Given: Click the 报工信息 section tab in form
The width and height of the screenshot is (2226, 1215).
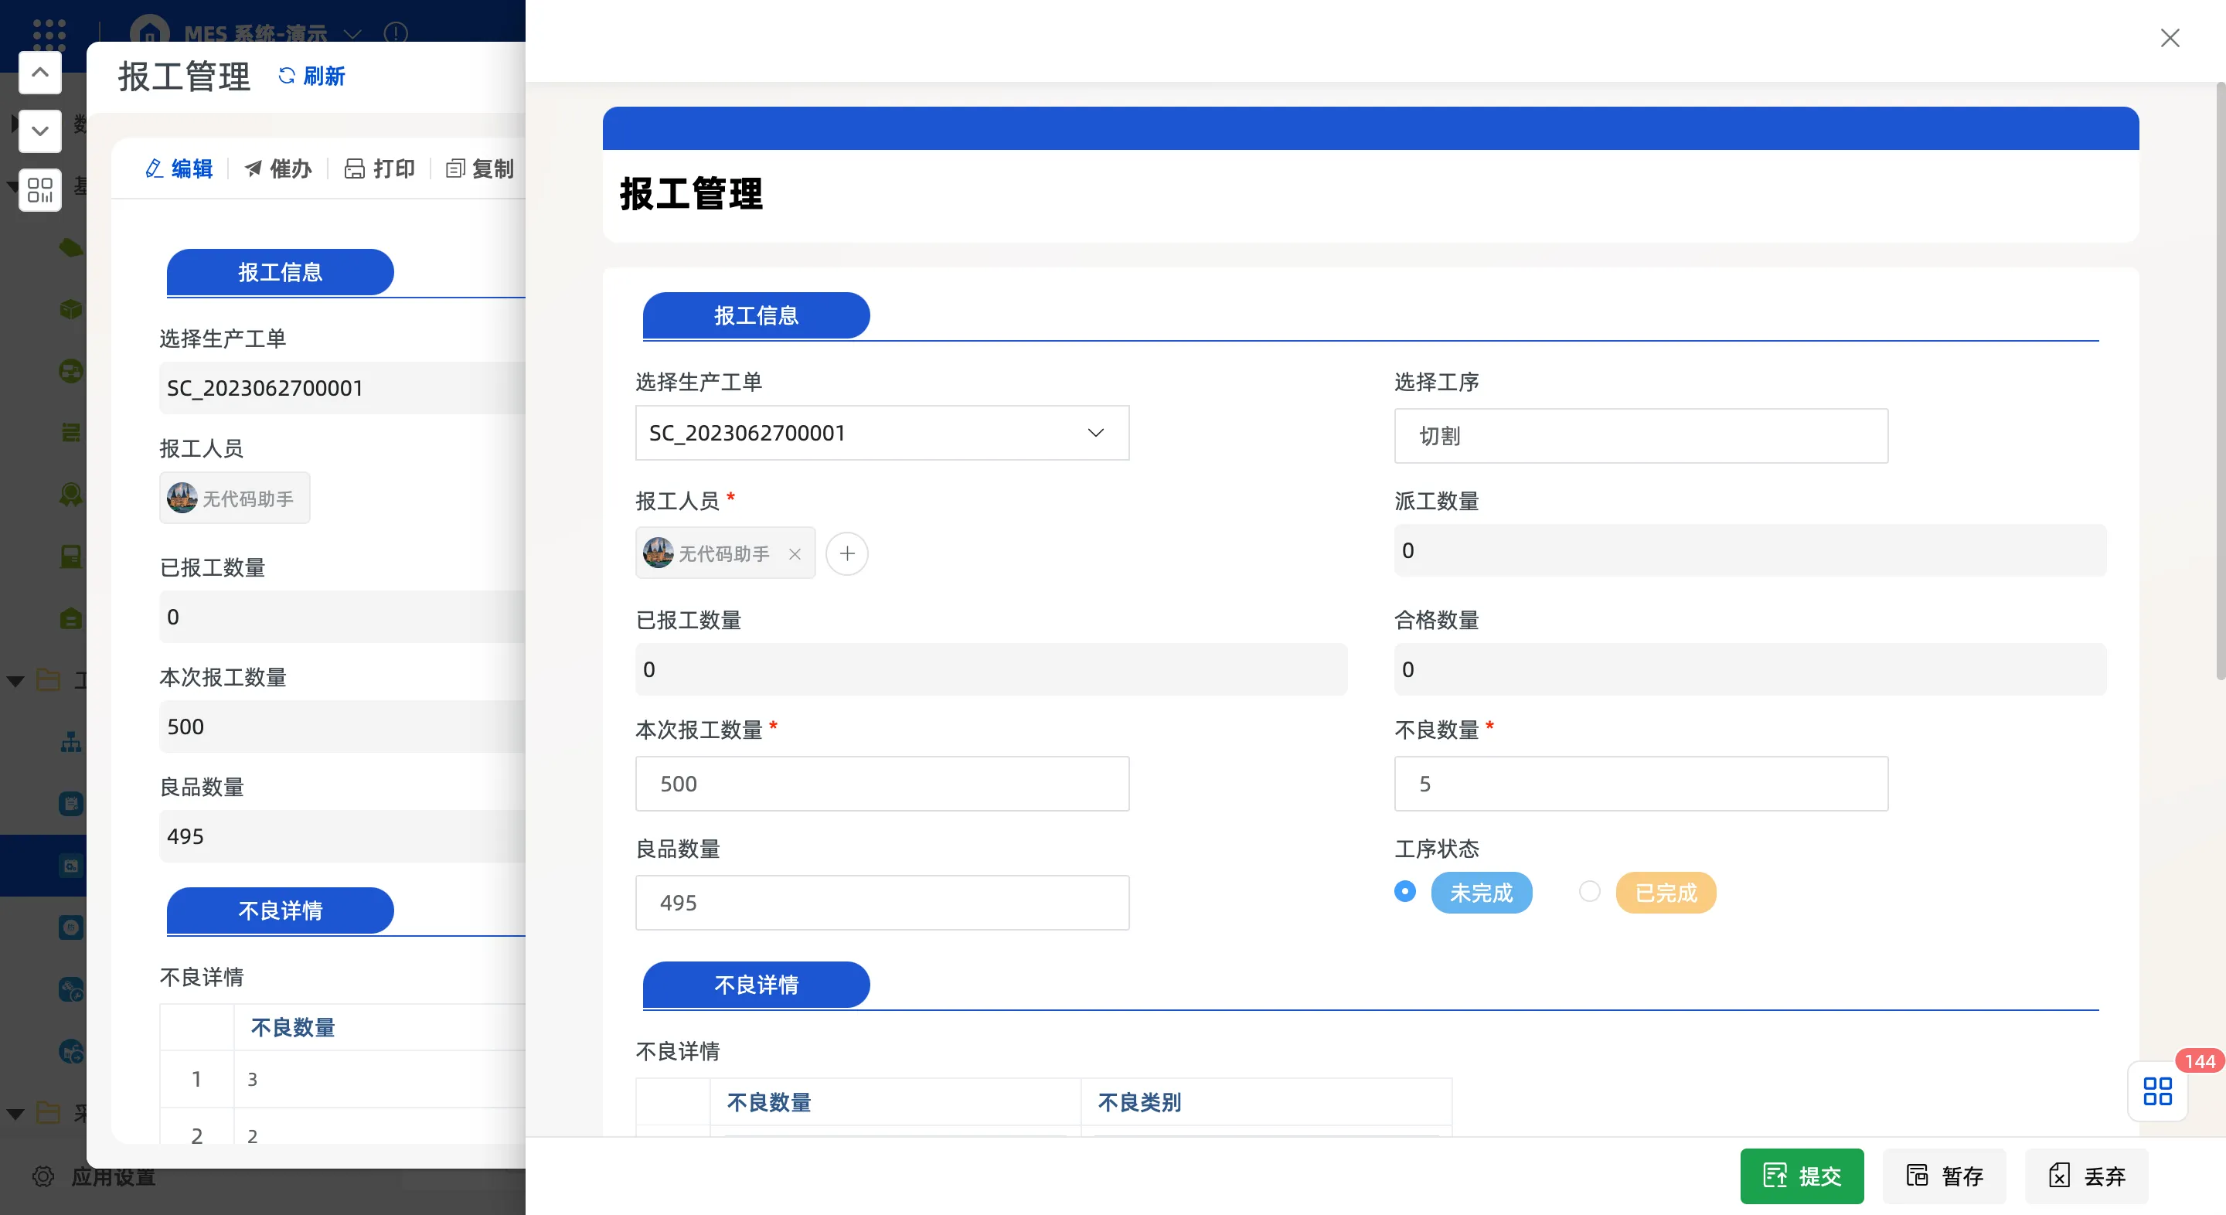Looking at the screenshot, I should pos(755,315).
